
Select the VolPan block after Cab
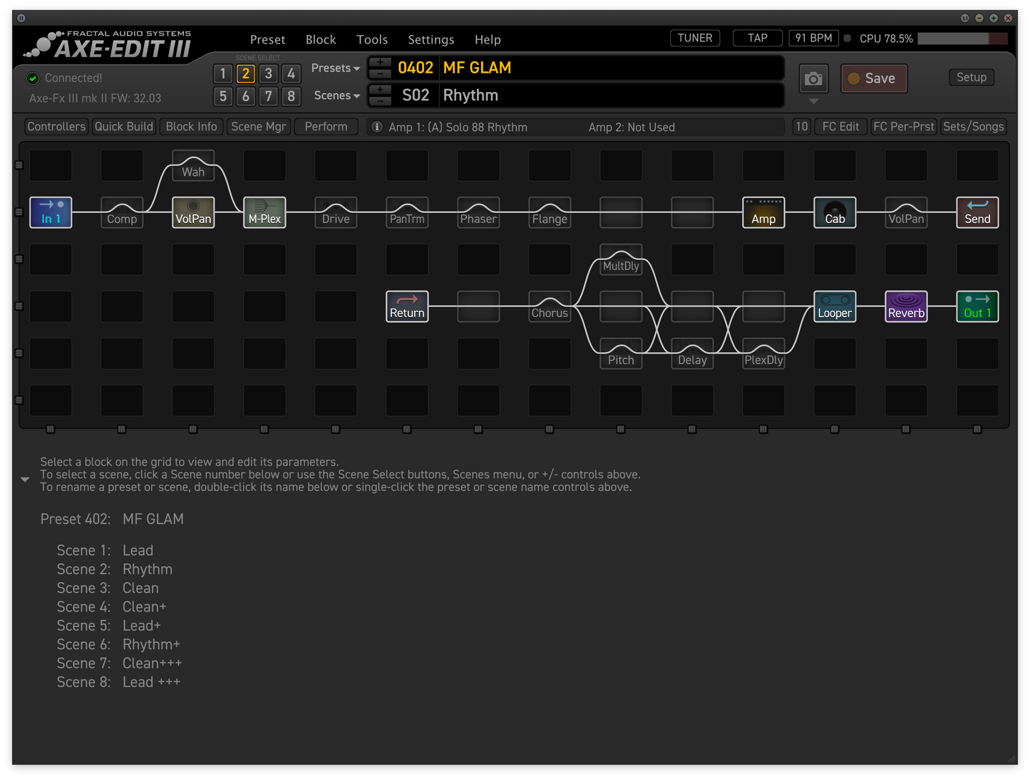coord(906,212)
